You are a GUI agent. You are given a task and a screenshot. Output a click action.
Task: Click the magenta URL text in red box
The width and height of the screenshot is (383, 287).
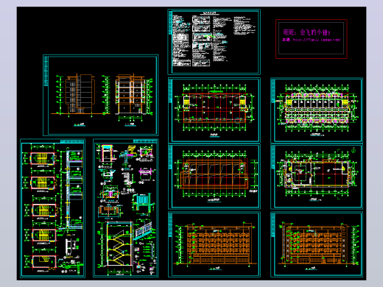(x=312, y=40)
